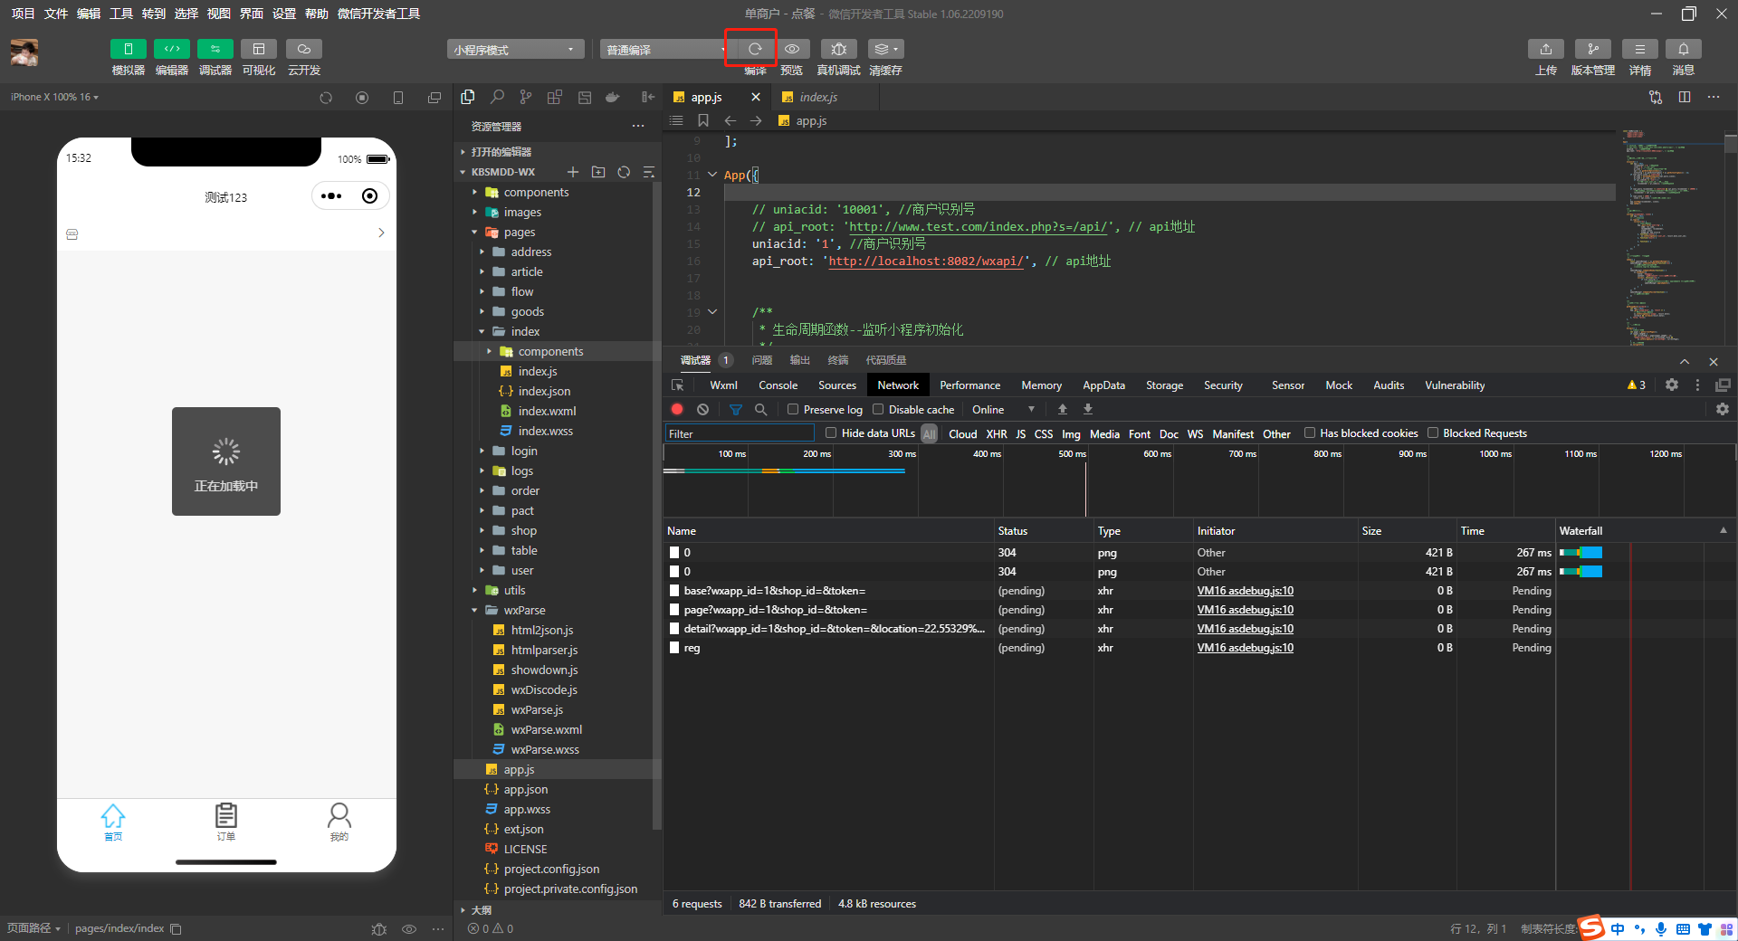Toggle the 编辑器 editor panel button
The height and width of the screenshot is (941, 1738).
point(171,49)
